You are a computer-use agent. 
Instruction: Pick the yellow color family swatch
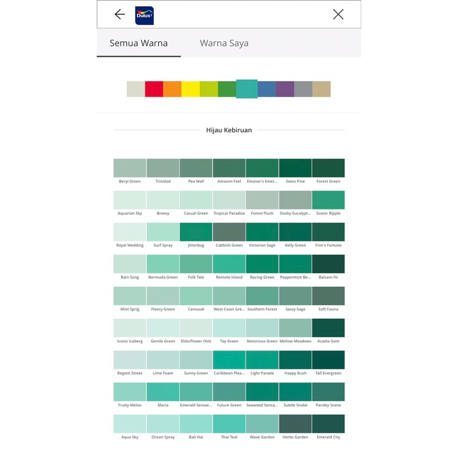pos(191,89)
